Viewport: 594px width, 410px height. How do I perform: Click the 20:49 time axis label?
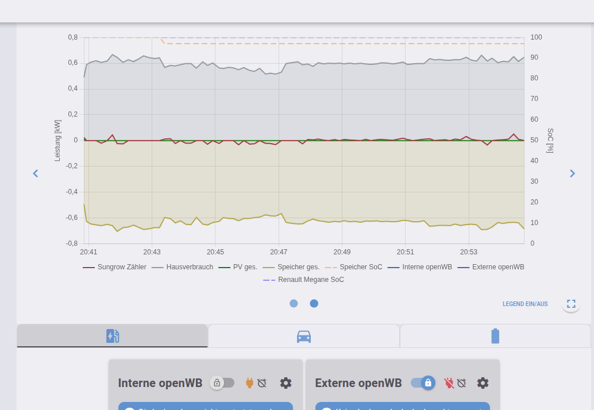click(x=342, y=252)
